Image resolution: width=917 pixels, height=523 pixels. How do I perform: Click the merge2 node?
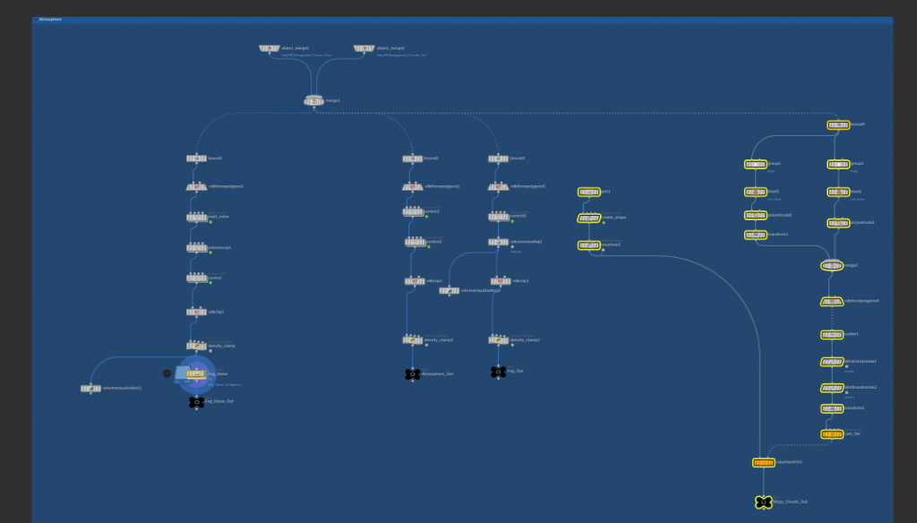(832, 266)
